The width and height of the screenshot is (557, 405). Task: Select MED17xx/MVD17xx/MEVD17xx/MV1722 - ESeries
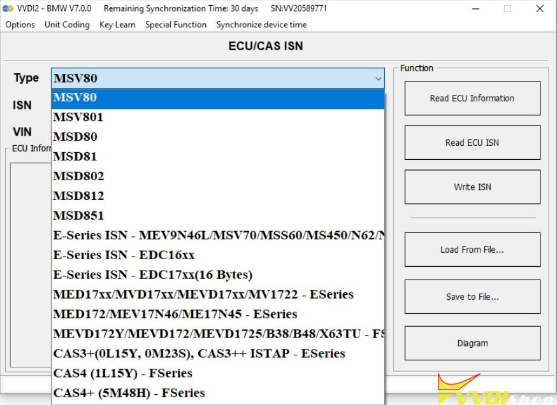pyautogui.click(x=218, y=294)
